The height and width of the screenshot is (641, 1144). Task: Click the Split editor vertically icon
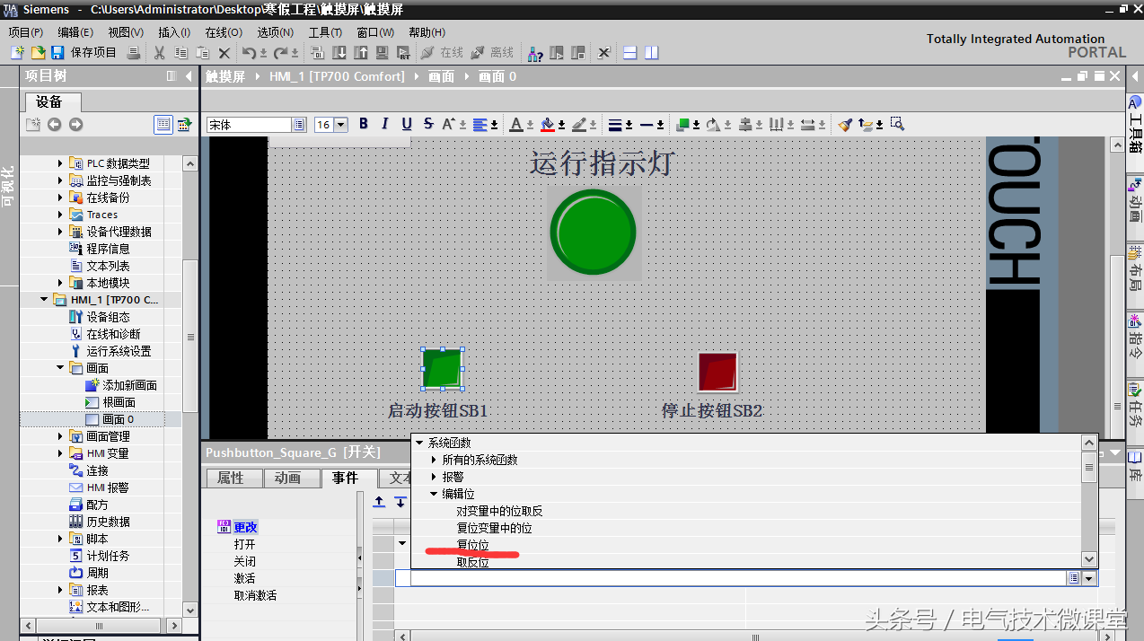click(651, 53)
